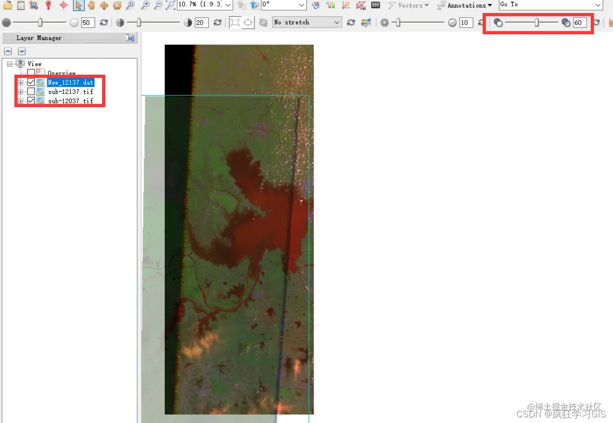Click the fixed Zoom In icon
Image resolution: width=613 pixels, height=423 pixels.
pos(145,5)
